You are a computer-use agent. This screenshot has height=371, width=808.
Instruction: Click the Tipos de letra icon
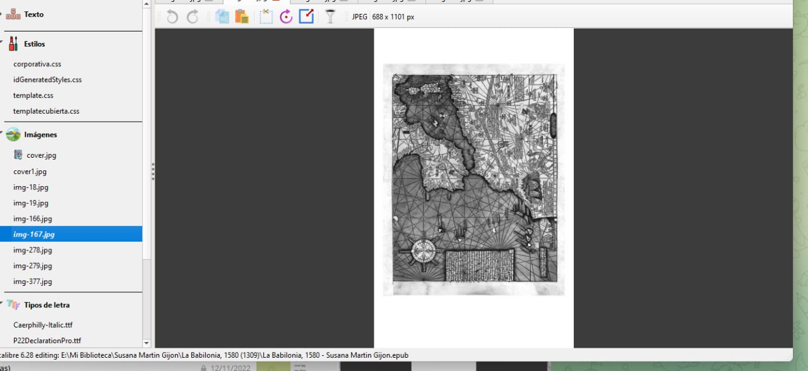[13, 305]
